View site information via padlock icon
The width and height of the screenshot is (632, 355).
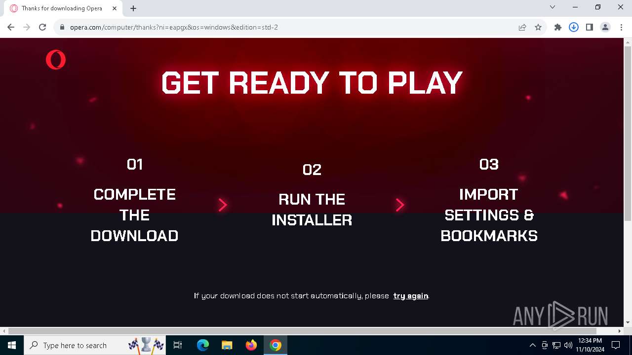point(62,27)
